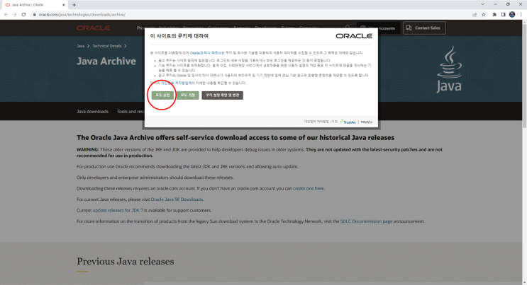
Task: Restore the browser window using the title bar button
Action: [508, 4]
